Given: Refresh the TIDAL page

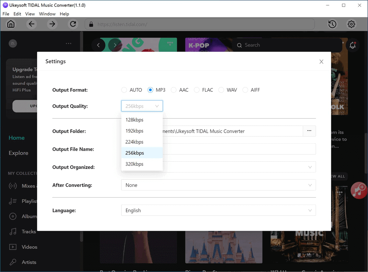Looking at the screenshot, I should point(73,24).
